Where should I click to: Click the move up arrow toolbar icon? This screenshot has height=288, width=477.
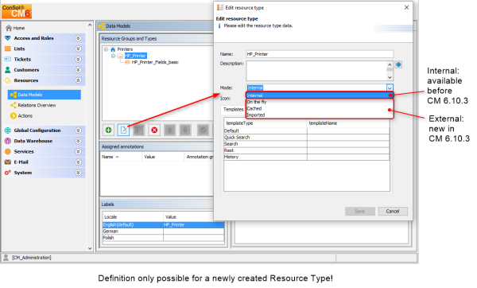coord(170,130)
